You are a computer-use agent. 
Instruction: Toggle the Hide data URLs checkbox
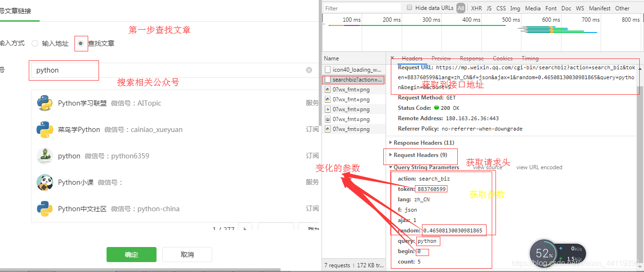click(x=409, y=8)
